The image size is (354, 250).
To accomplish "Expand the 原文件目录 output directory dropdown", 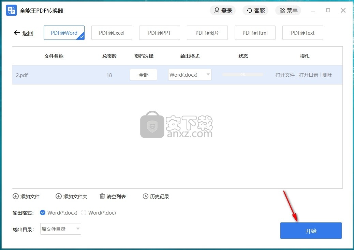I will click(x=60, y=229).
